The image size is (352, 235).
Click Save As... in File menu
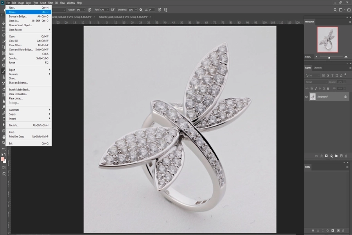[14, 58]
